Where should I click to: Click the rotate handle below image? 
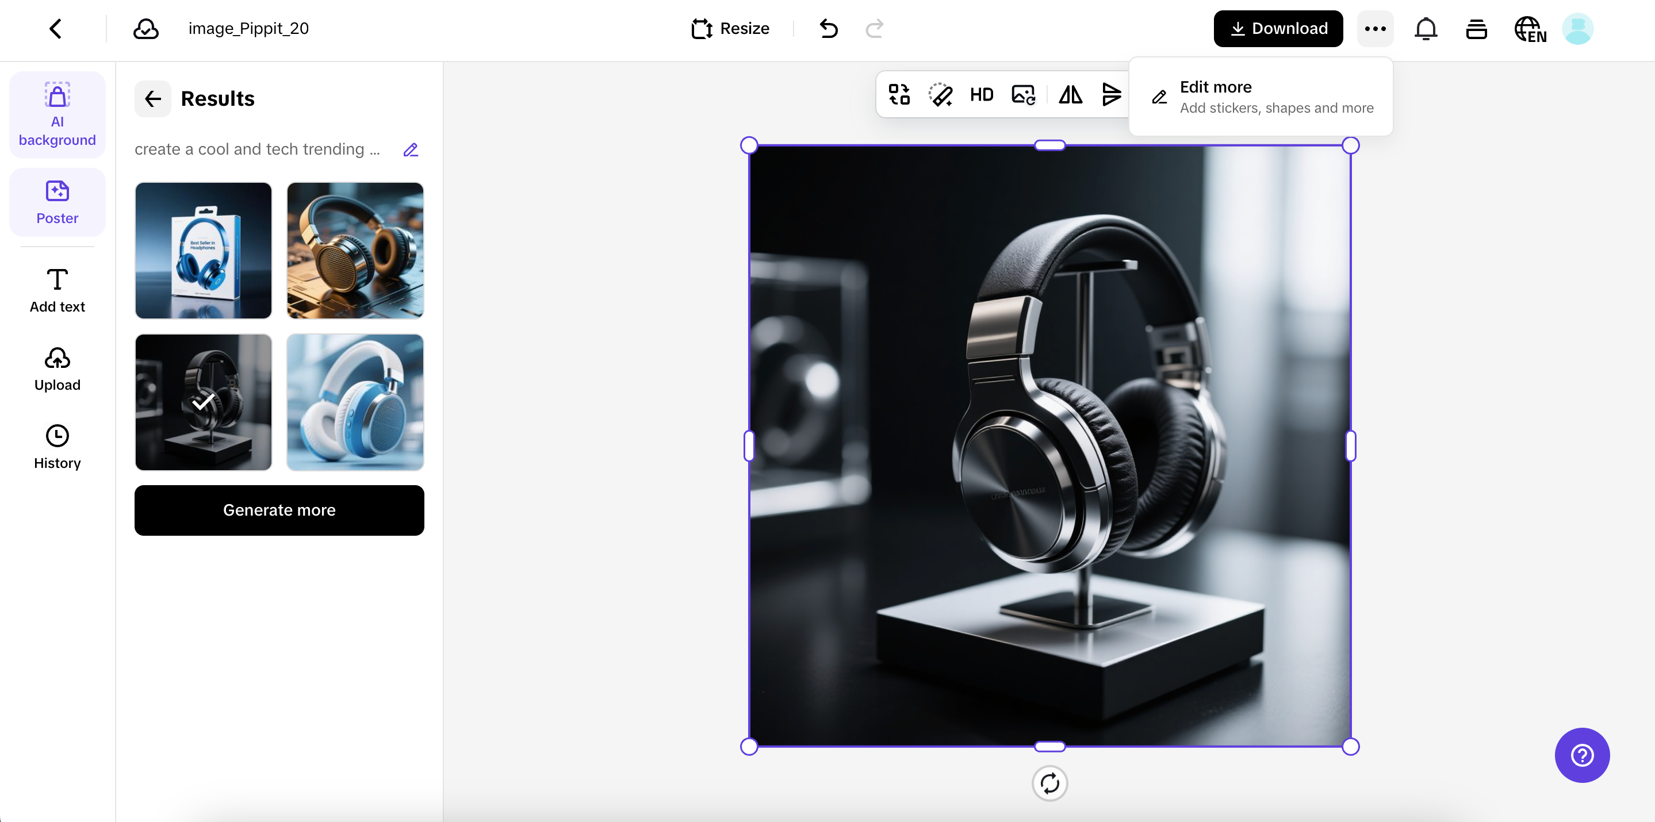[x=1049, y=783]
